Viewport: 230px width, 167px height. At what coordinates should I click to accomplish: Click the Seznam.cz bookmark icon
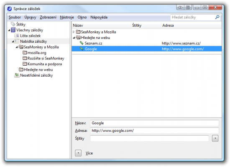82,43
